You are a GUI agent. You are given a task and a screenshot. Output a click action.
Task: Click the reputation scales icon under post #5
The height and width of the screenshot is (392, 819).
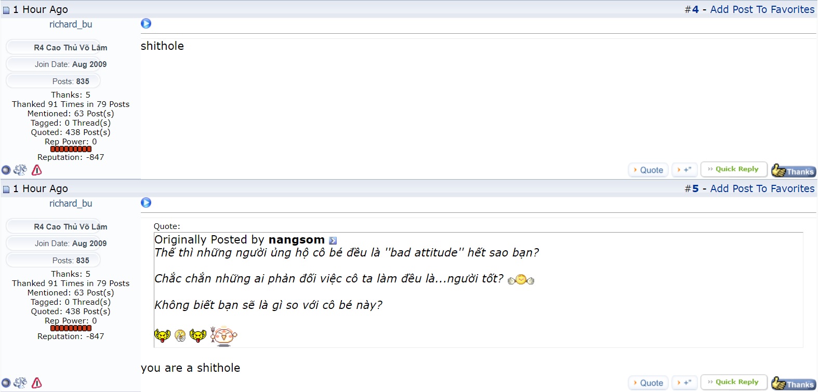click(x=20, y=383)
